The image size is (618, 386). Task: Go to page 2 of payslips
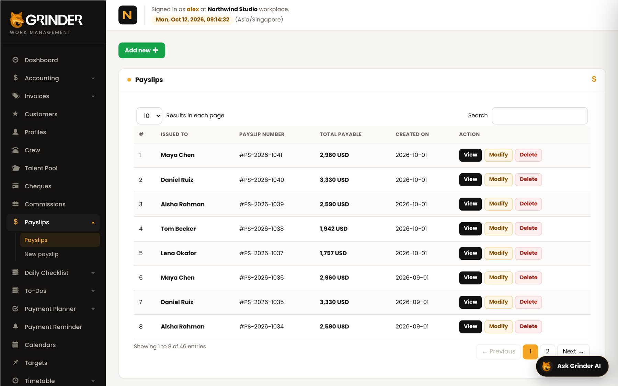[x=548, y=351]
